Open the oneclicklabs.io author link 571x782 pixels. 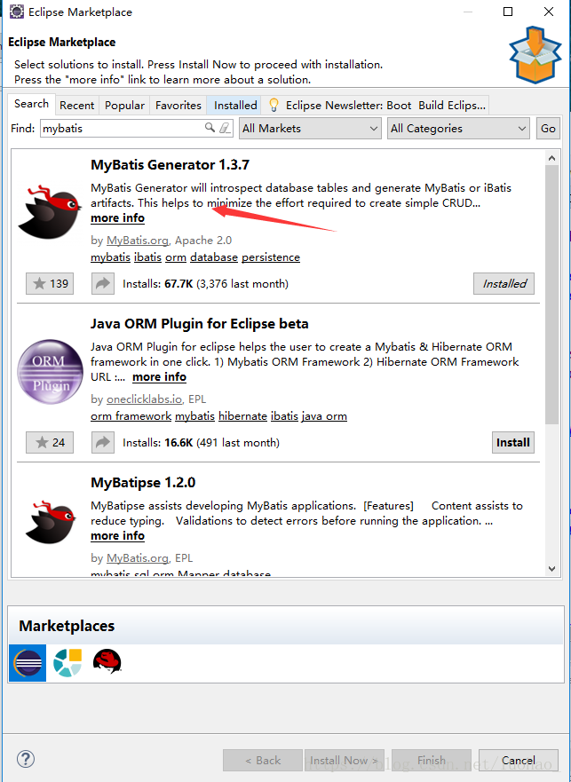(144, 399)
